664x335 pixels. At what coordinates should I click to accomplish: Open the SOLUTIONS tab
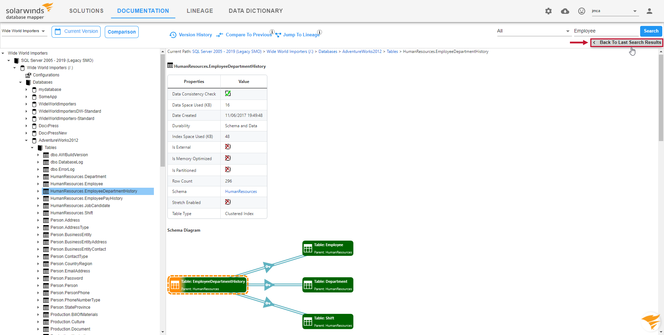86,11
